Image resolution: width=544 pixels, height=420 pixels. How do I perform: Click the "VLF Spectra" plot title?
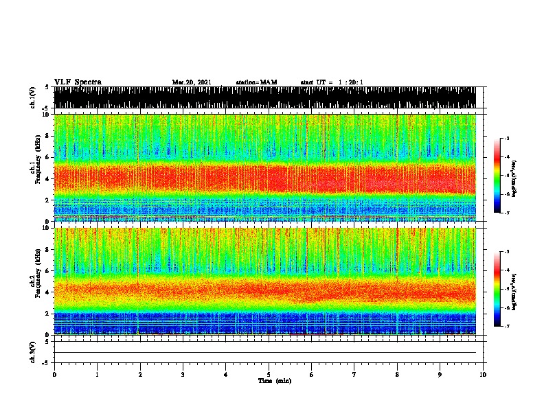78,82
